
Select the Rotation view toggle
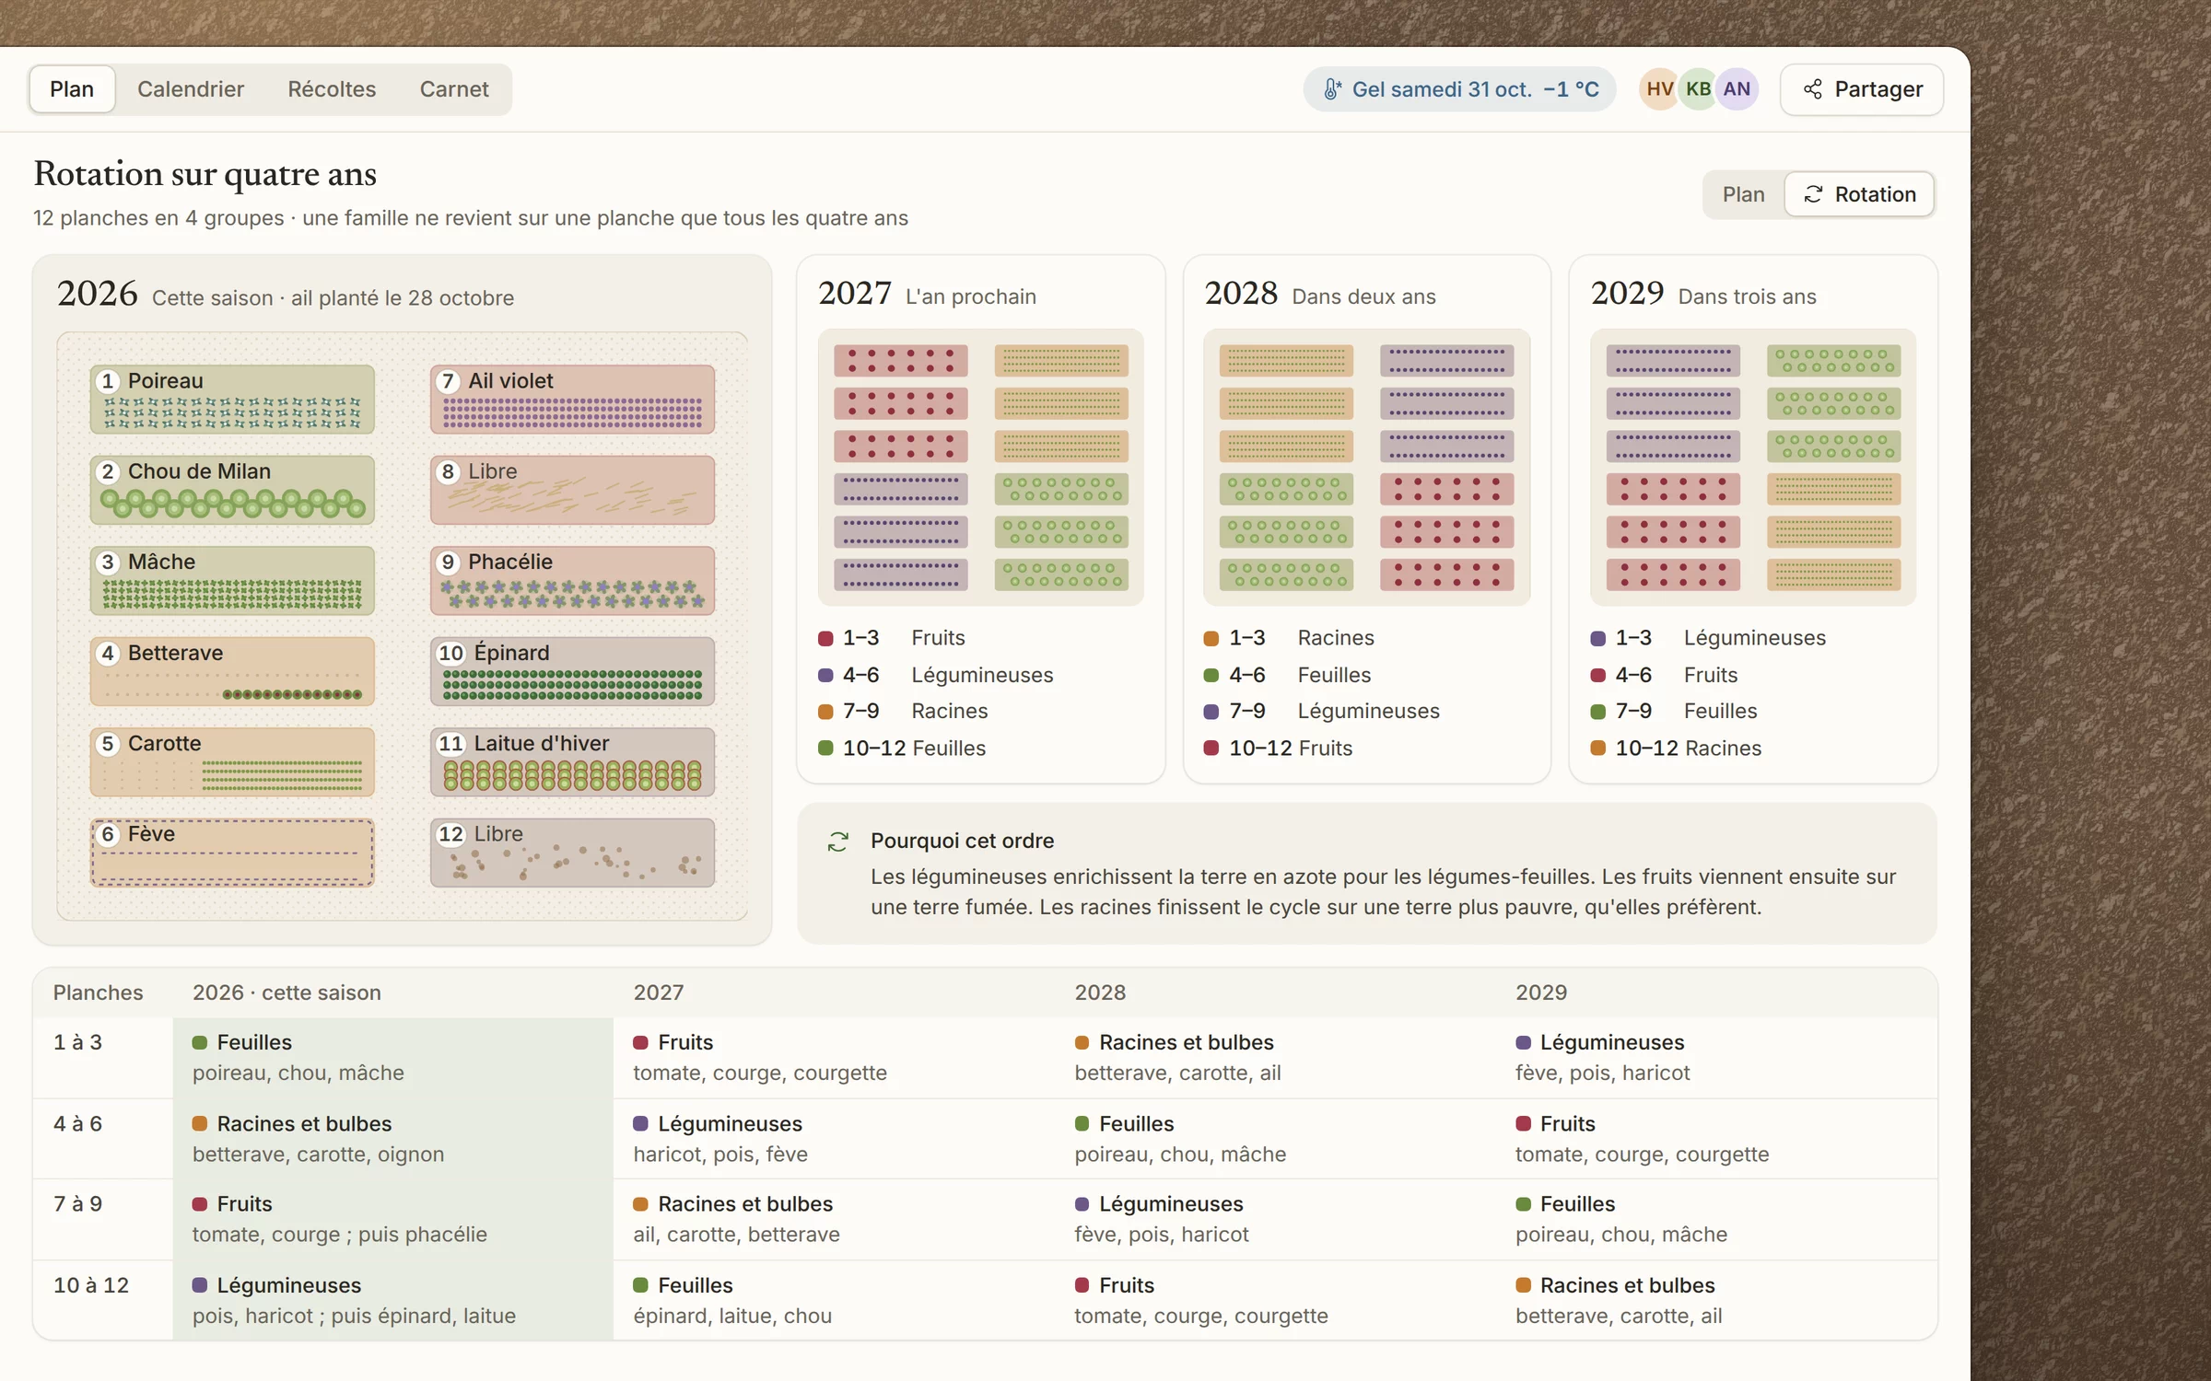(1859, 194)
